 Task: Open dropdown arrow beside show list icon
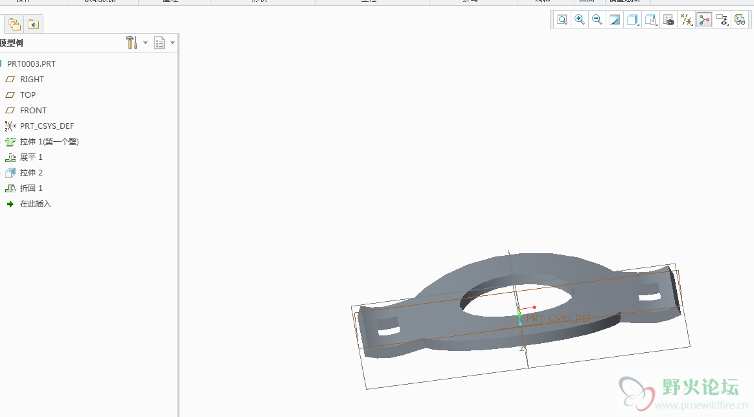tap(173, 43)
